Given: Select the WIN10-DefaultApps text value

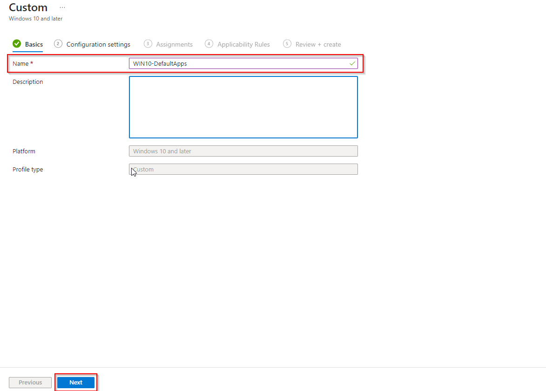Looking at the screenshot, I should pyautogui.click(x=160, y=63).
